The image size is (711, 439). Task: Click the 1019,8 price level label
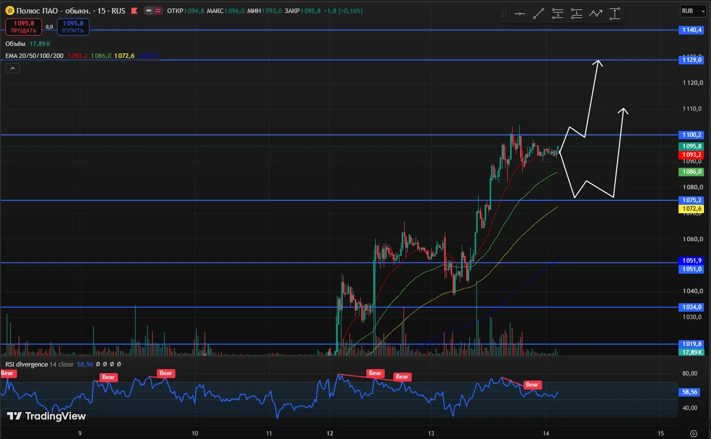coord(692,344)
